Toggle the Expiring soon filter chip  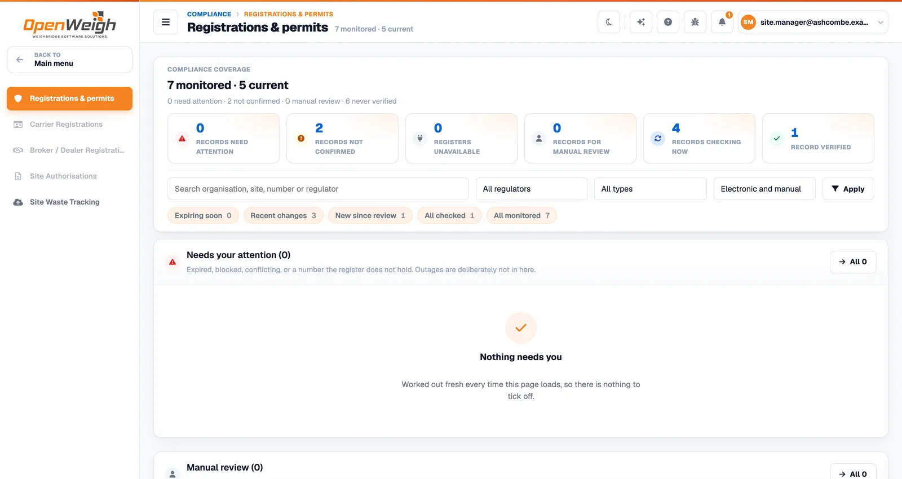coord(203,216)
